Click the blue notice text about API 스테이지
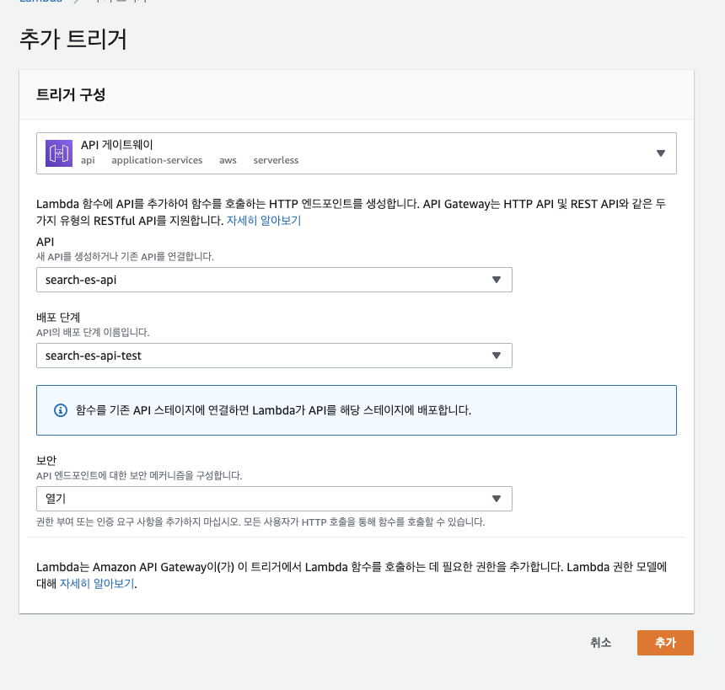The image size is (725, 690). click(273, 410)
